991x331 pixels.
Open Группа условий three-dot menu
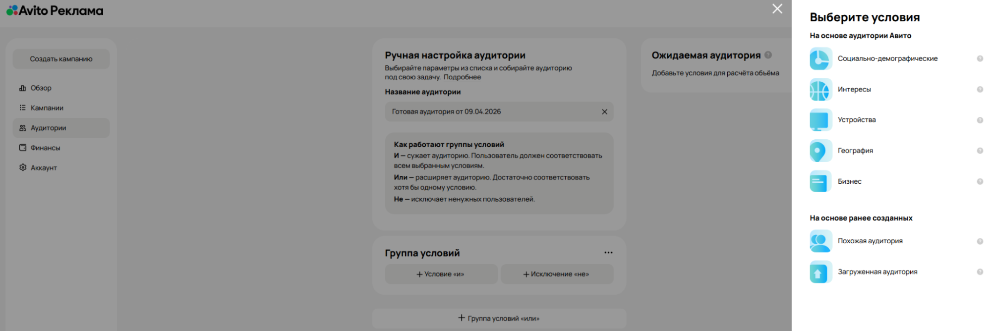pyautogui.click(x=608, y=253)
